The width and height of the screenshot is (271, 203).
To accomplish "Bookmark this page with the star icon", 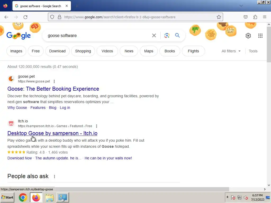I will click(219, 17).
